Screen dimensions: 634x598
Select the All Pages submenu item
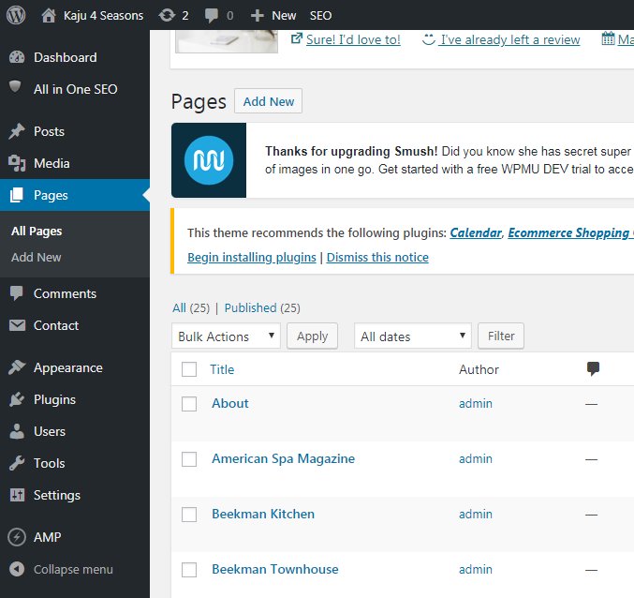pos(37,231)
